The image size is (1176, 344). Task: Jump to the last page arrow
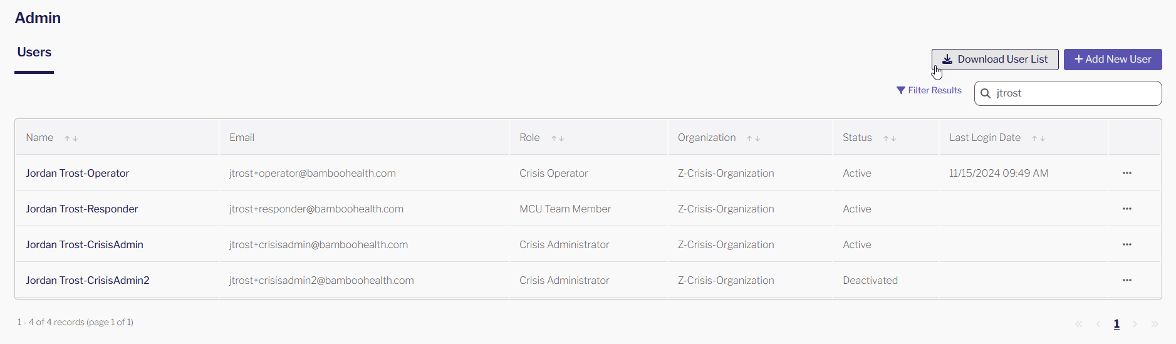1155,324
